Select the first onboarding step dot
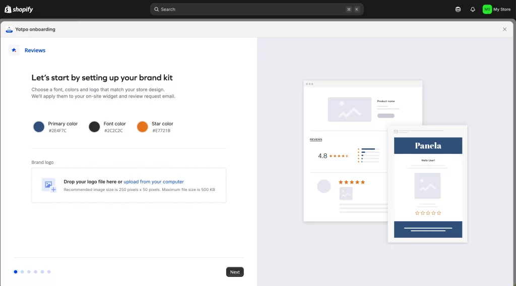The image size is (516, 286). [x=16, y=272]
